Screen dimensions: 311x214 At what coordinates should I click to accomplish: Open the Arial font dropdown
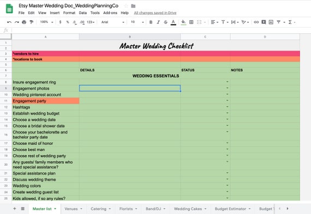(112, 22)
